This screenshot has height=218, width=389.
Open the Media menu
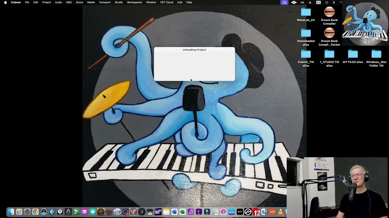coord(91,2)
